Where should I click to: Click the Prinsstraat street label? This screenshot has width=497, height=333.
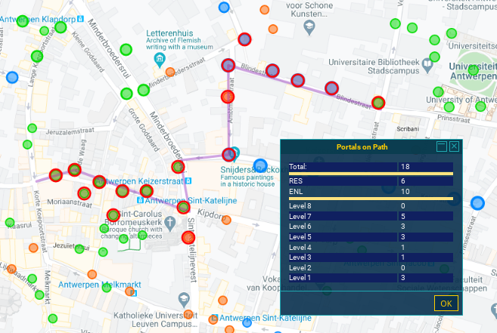(454, 119)
